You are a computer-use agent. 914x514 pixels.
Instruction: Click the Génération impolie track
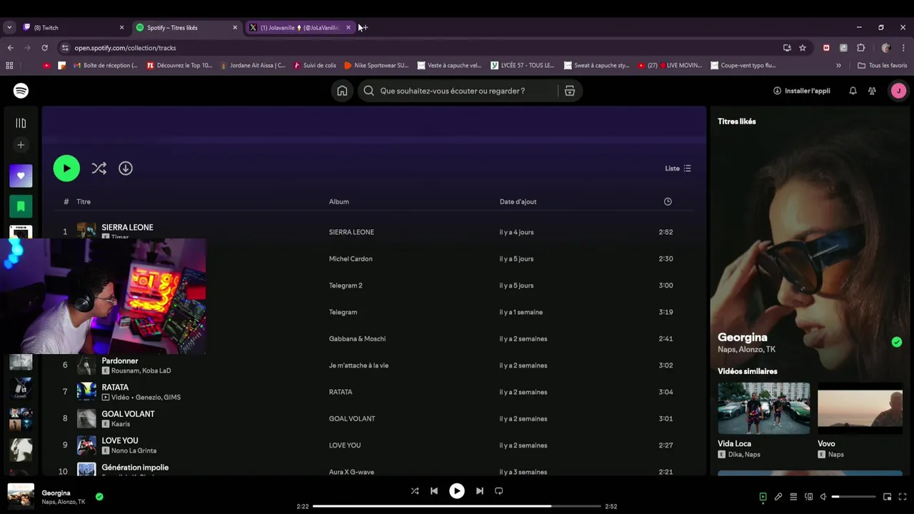coord(135,468)
